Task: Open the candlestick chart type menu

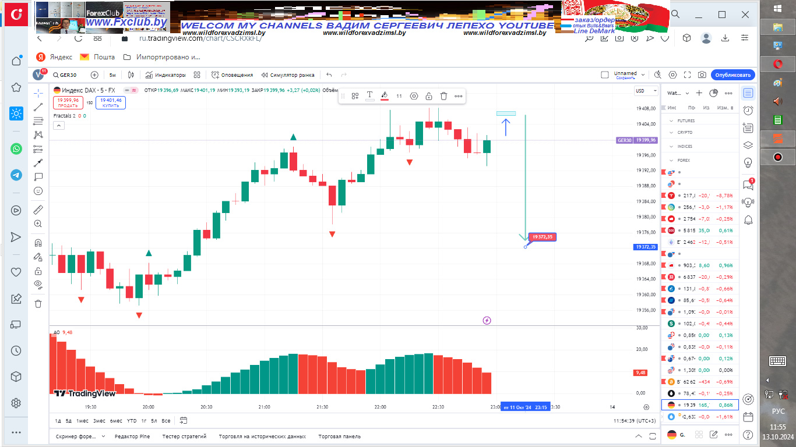Action: pyautogui.click(x=131, y=75)
